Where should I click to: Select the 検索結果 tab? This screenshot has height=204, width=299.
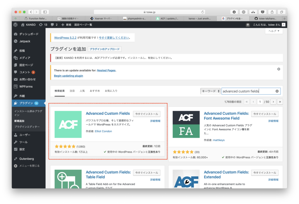point(60,91)
